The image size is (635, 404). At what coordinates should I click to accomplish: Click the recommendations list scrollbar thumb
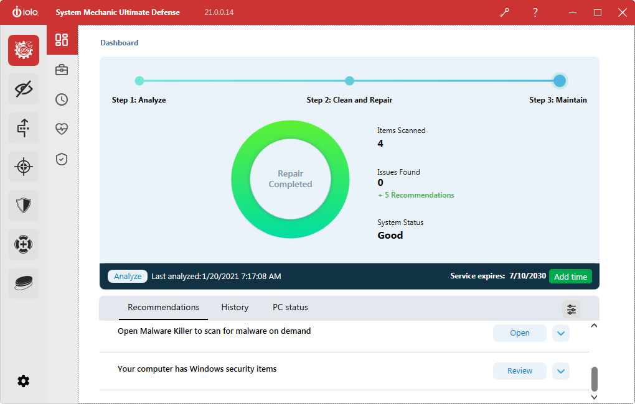tap(594, 379)
